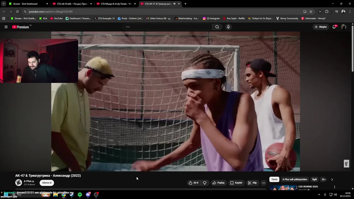The width and height of the screenshot is (354, 199).
Task: Click the YouTube search magnifier button
Action: tap(217, 27)
